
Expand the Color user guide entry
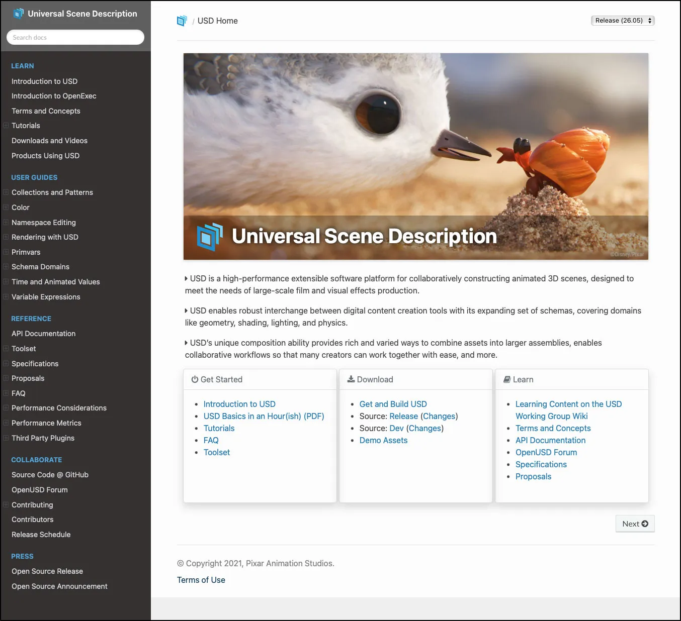[6, 207]
